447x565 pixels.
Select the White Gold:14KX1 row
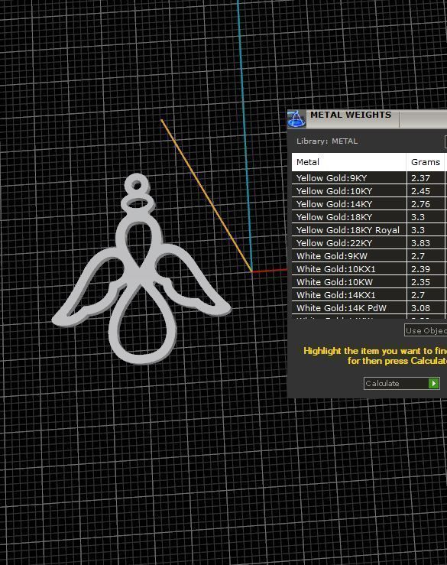(x=369, y=295)
